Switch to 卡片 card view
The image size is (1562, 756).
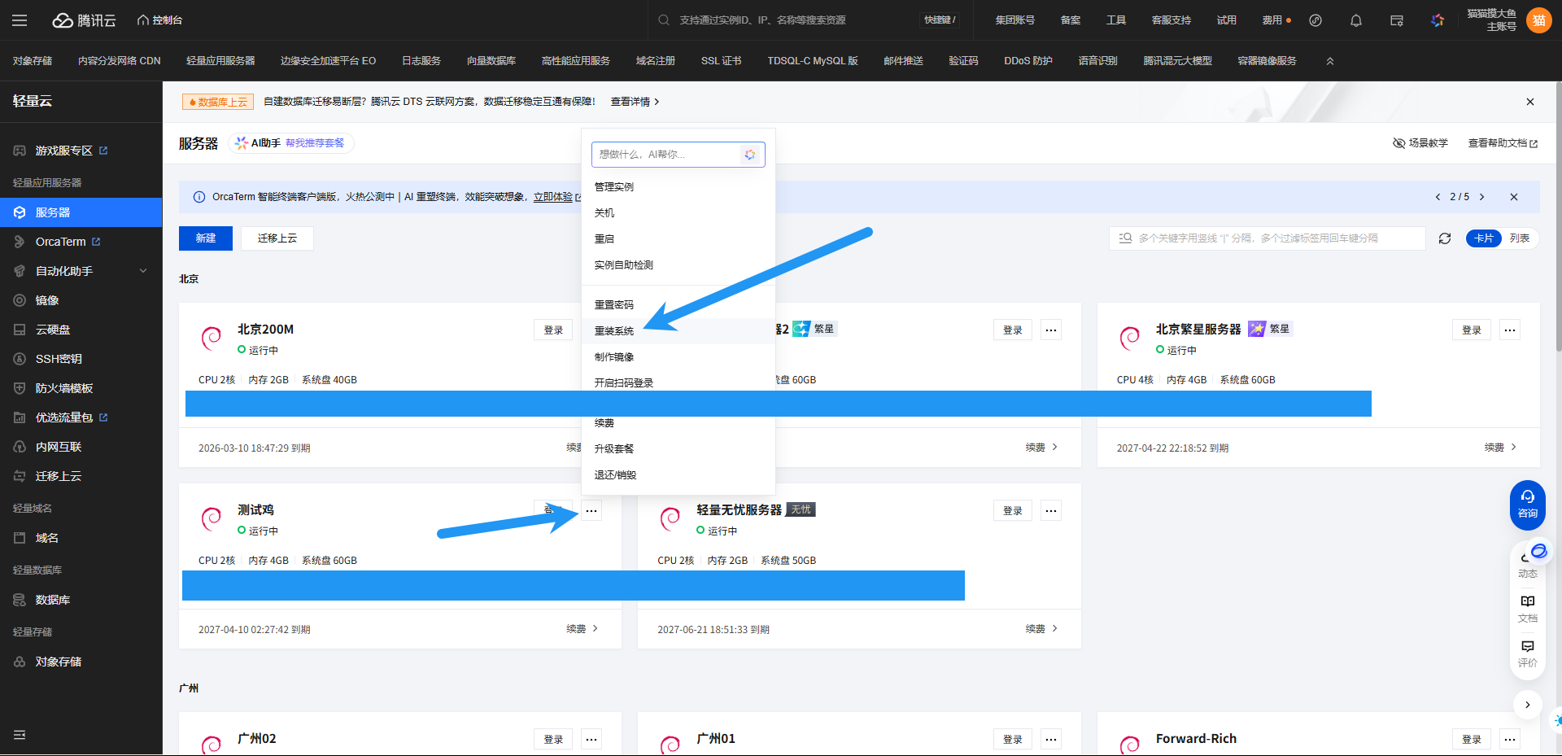1483,238
